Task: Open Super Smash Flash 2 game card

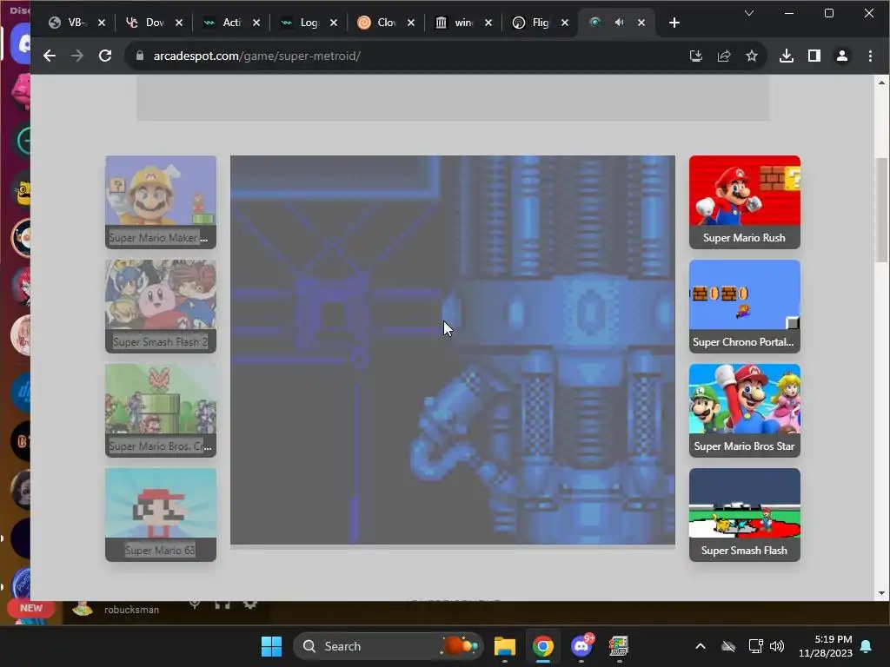Action: click(161, 307)
